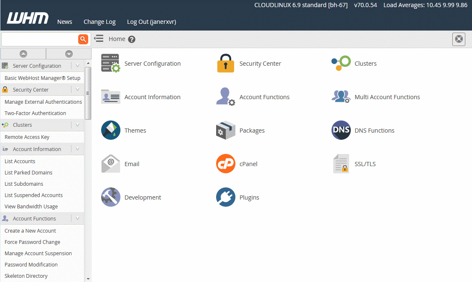Image resolution: width=472 pixels, height=282 pixels.
Task: Open List Accounts link
Action: click(x=20, y=161)
